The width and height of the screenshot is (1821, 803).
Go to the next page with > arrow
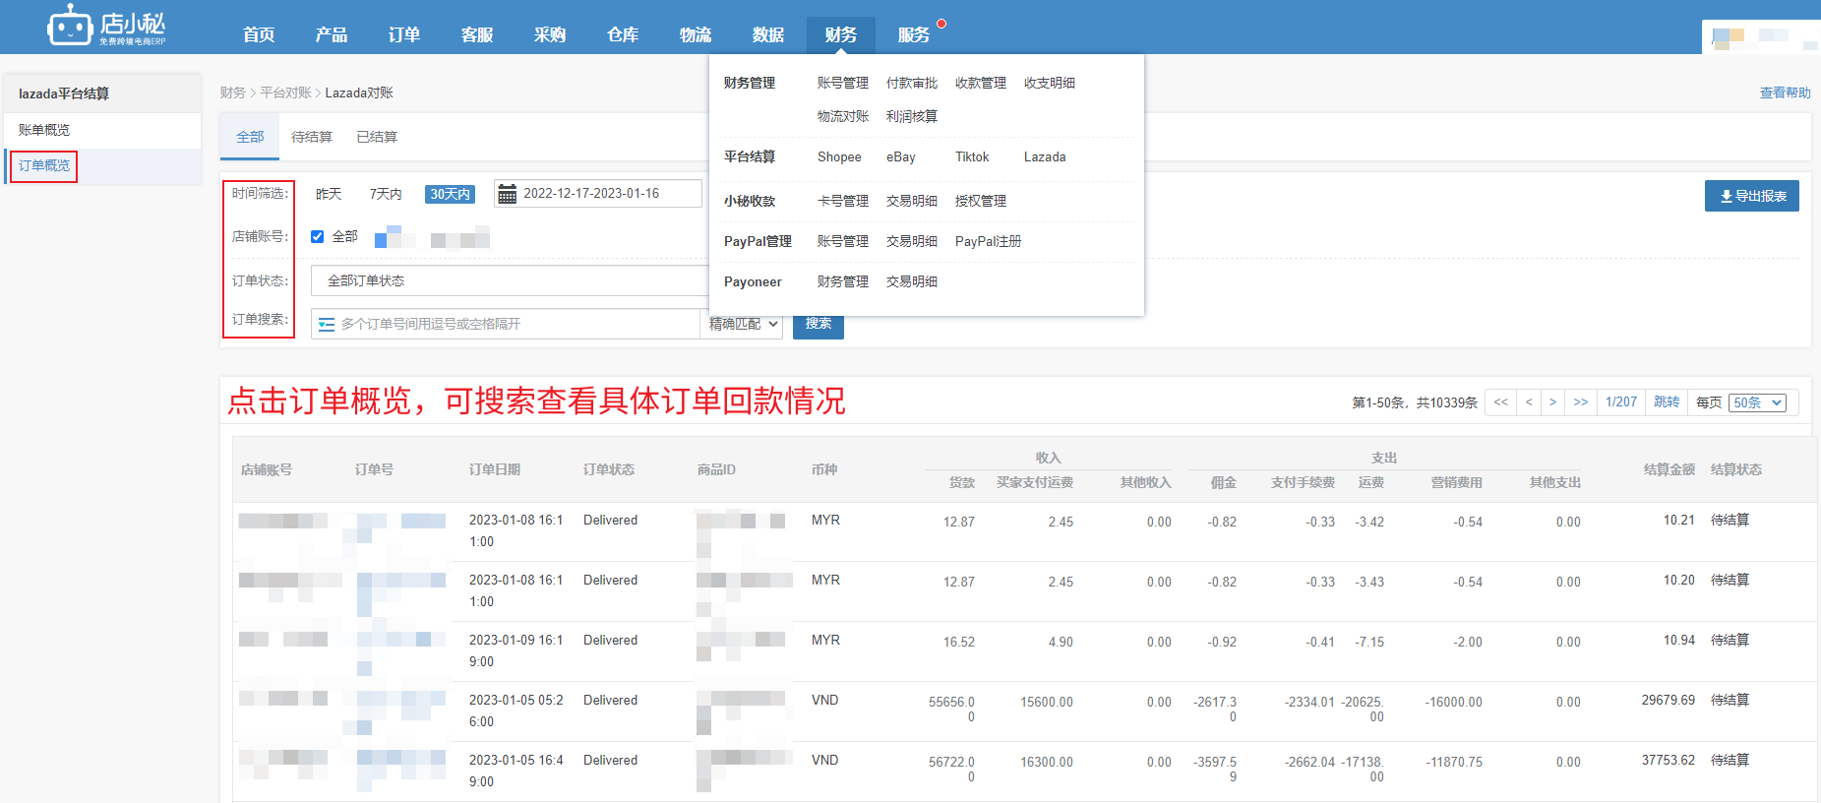point(1552,402)
